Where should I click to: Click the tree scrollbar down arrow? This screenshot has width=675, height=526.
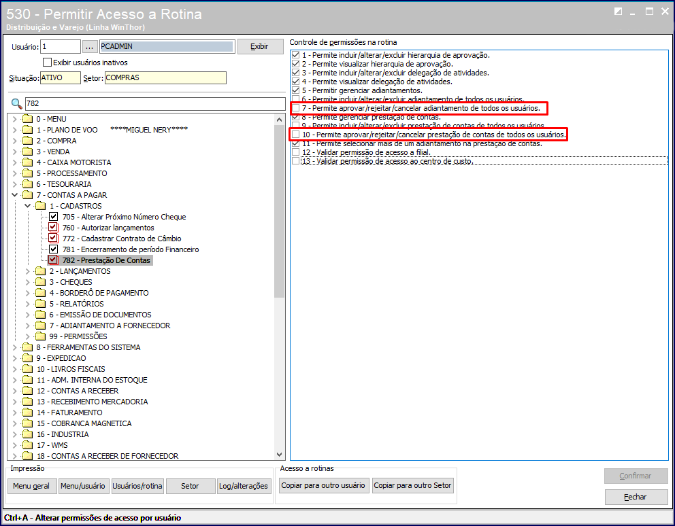[x=279, y=455]
